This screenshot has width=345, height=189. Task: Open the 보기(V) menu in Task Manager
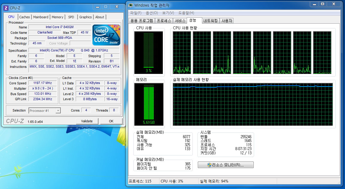pyautogui.click(x=168, y=13)
